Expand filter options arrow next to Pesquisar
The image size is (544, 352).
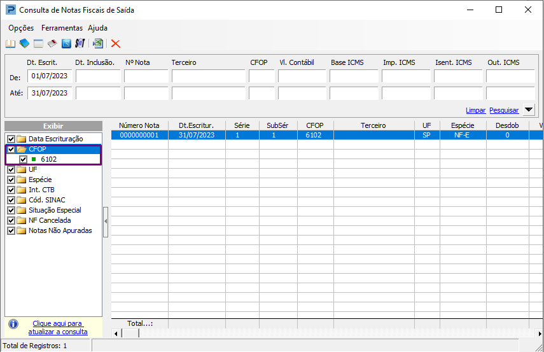pyautogui.click(x=529, y=109)
